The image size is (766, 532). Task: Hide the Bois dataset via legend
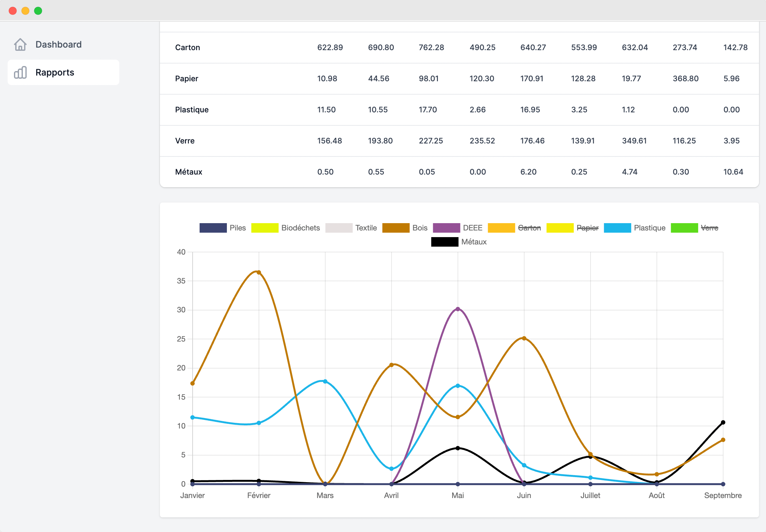pyautogui.click(x=419, y=228)
